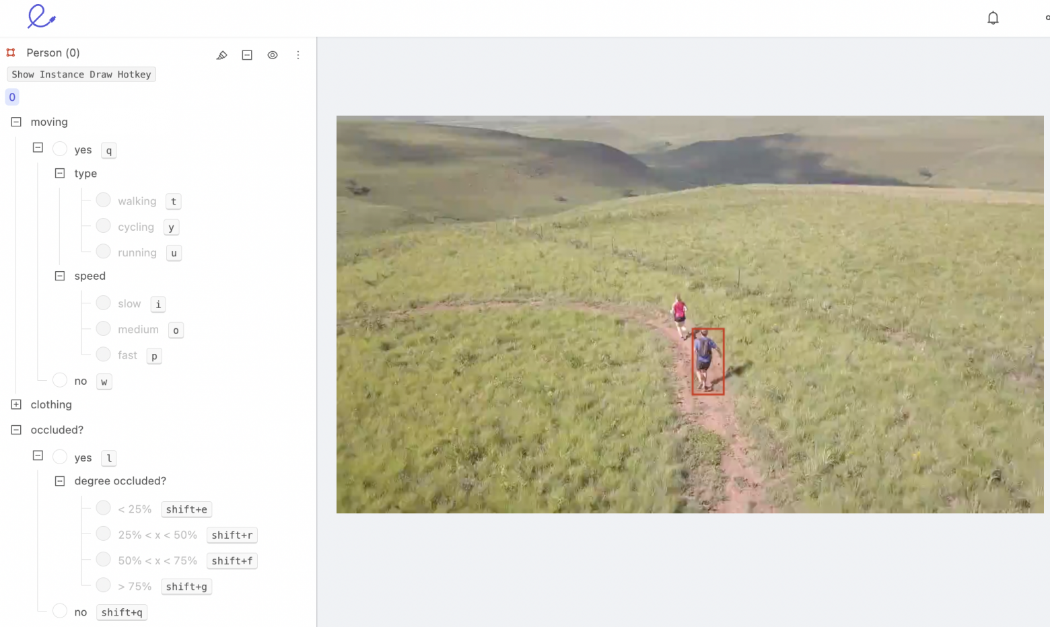Choose < 25% occlusion radio
Screen dimensions: 1050x627
(103, 508)
